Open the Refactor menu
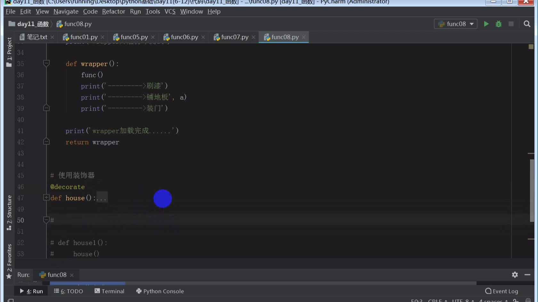538x302 pixels. [x=113, y=12]
